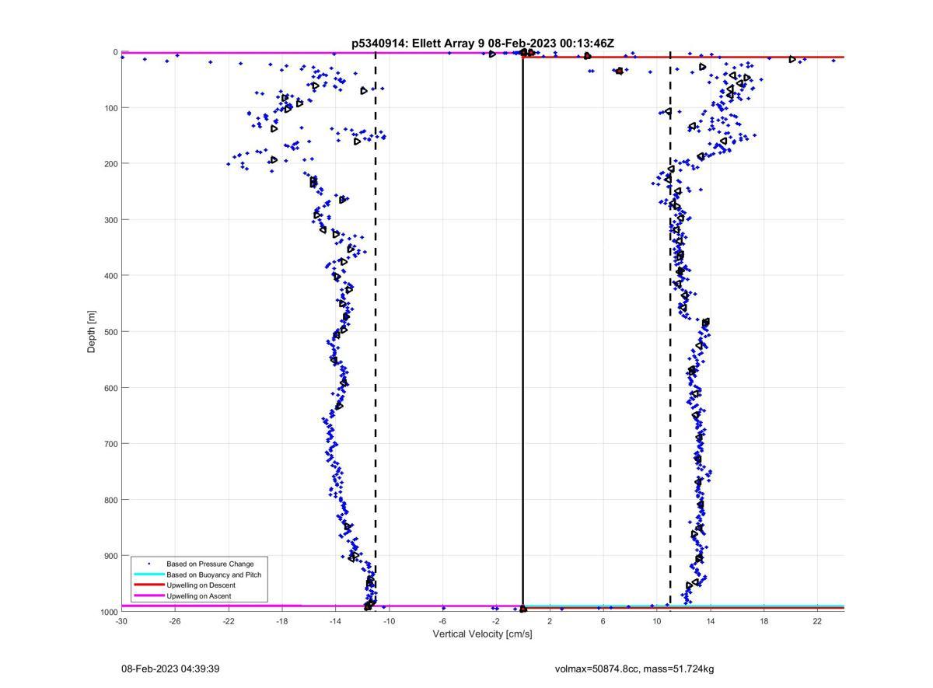Viewport: 933px width, 688px height.
Task: Click the x-axis tick label '18'
Action: coord(764,621)
